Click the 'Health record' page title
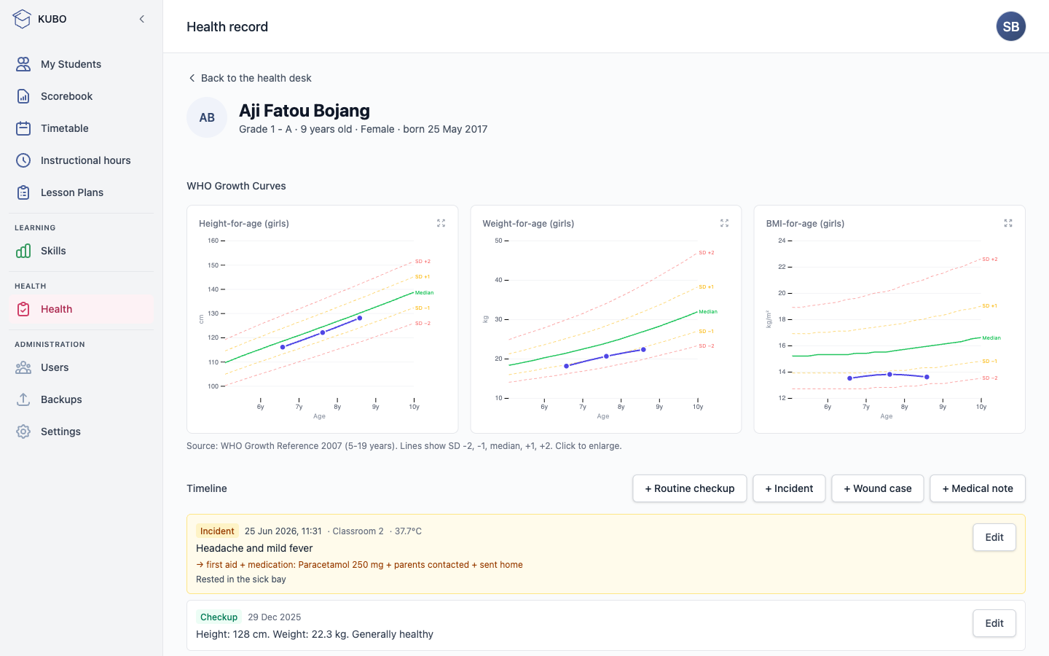Viewport: 1049px width, 656px height. click(227, 27)
